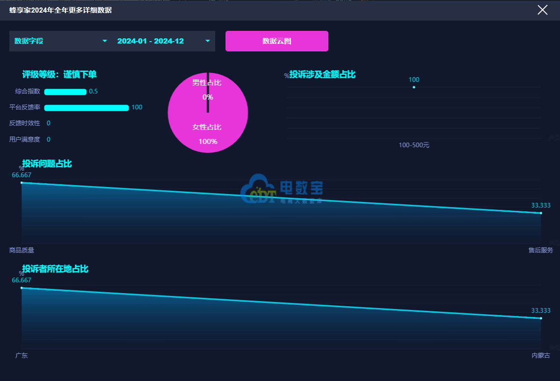Click the 投诉涉及金额占比 chart title
The width and height of the screenshot is (560, 381).
click(x=322, y=74)
